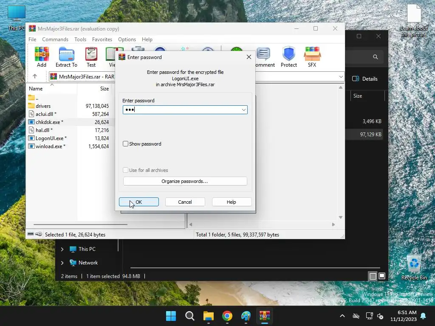Image resolution: width=435 pixels, height=326 pixels.
Task: Close the Enter password dialog
Action: pyautogui.click(x=249, y=57)
